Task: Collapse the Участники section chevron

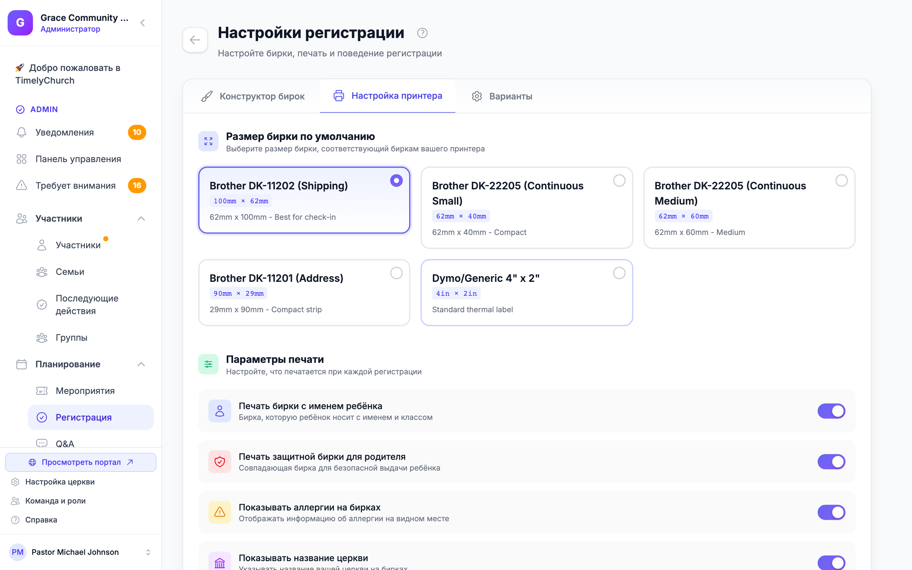Action: (141, 218)
